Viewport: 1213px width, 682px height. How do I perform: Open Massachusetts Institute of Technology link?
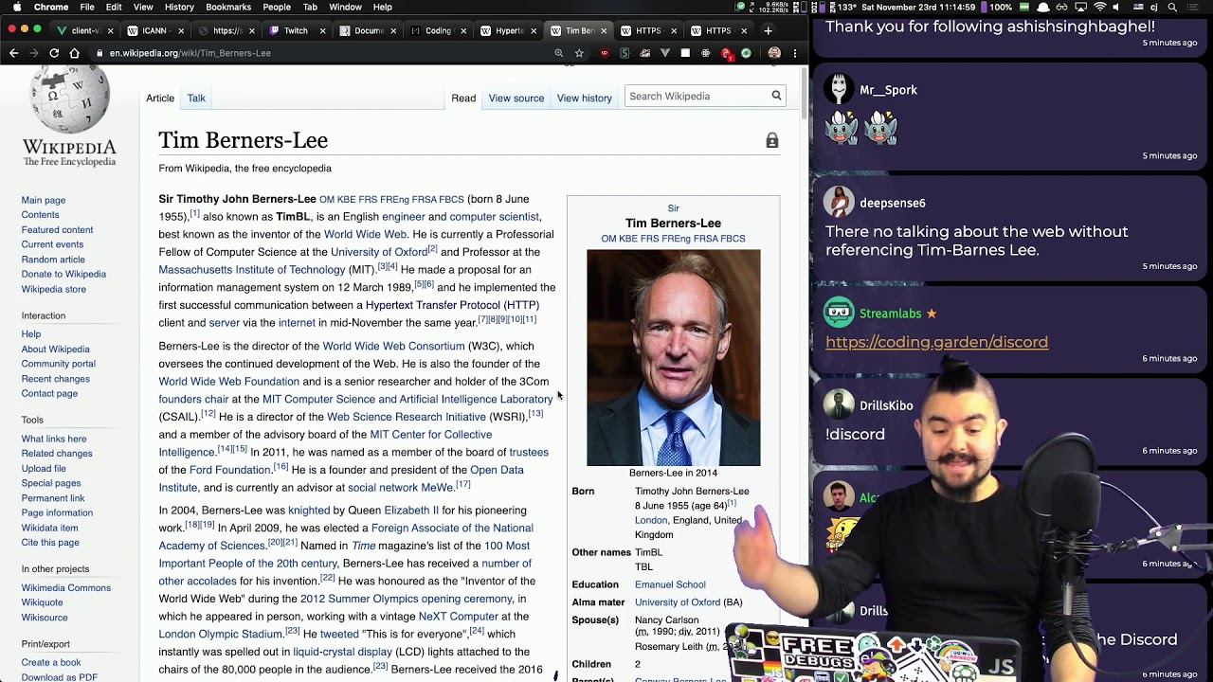251,270
